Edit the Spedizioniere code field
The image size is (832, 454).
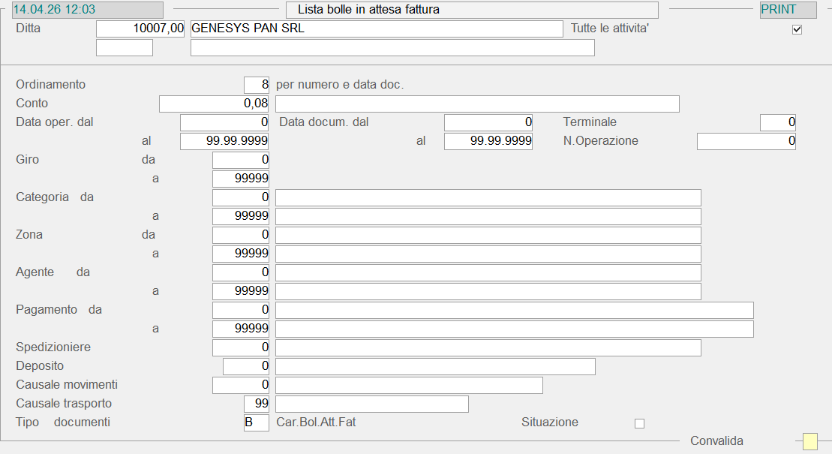pos(241,347)
